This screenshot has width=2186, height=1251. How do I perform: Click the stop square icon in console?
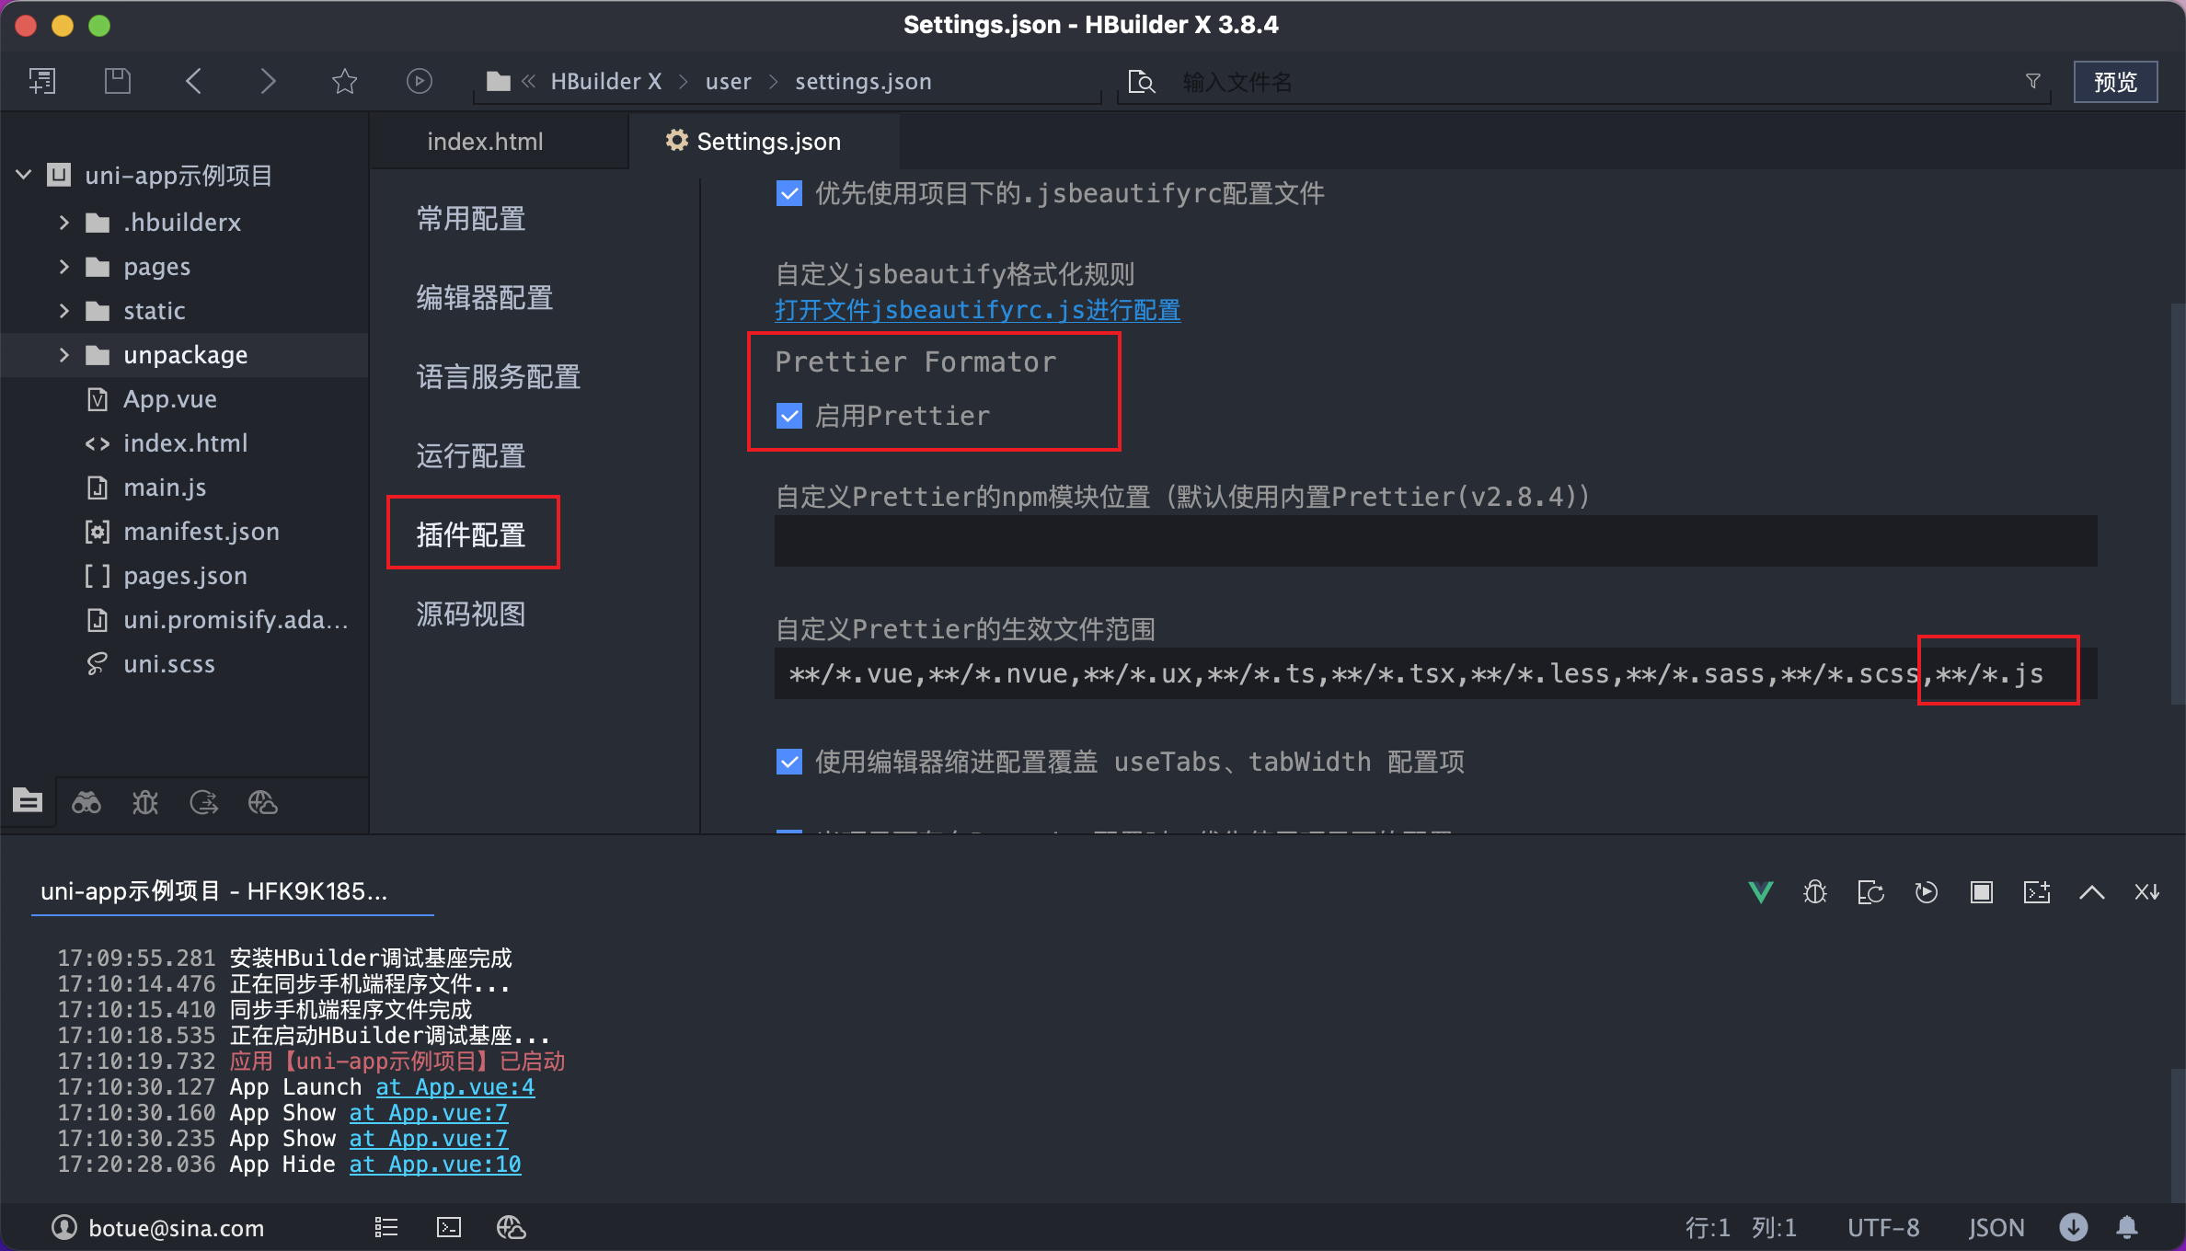1981,891
